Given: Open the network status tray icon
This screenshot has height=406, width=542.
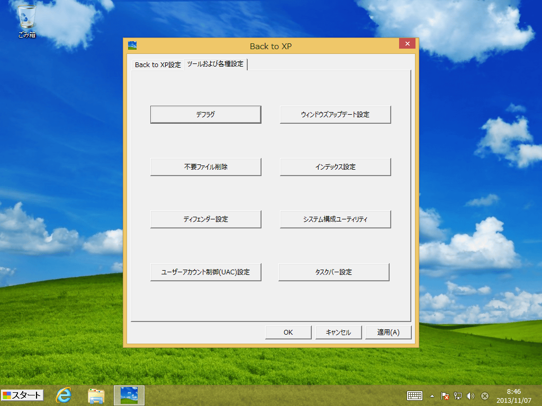Looking at the screenshot, I should pos(458,395).
